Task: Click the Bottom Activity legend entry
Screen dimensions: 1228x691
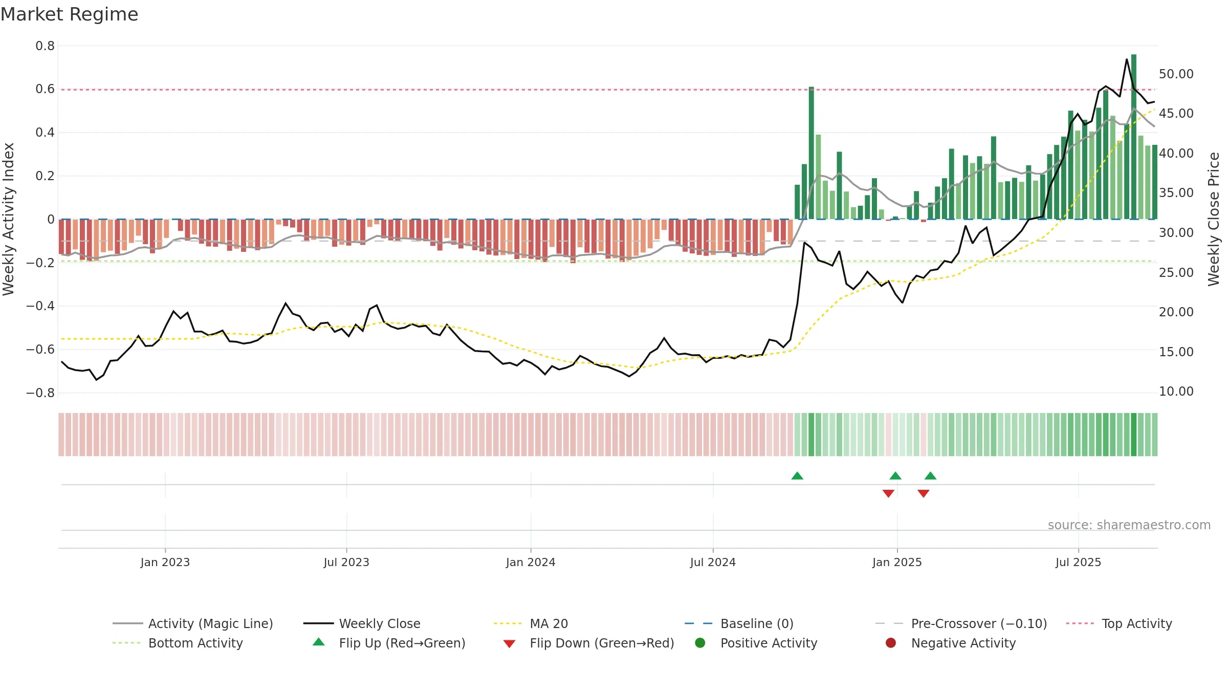Action: point(178,643)
